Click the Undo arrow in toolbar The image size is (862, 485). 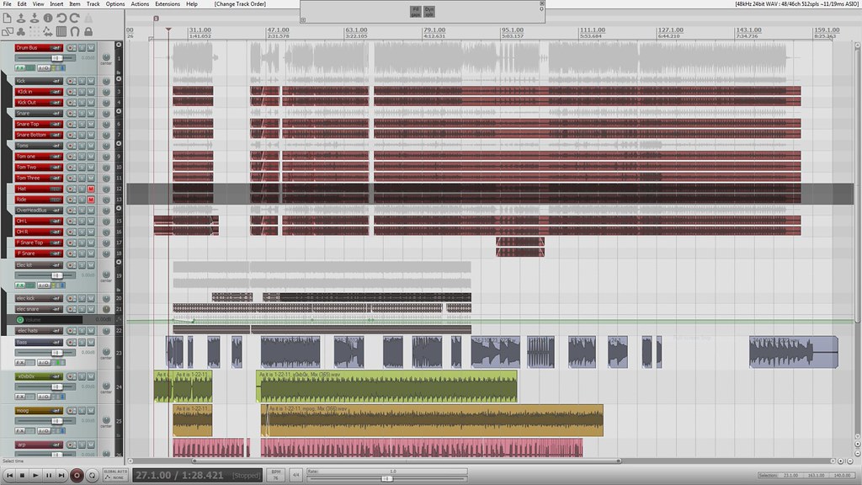click(61, 18)
